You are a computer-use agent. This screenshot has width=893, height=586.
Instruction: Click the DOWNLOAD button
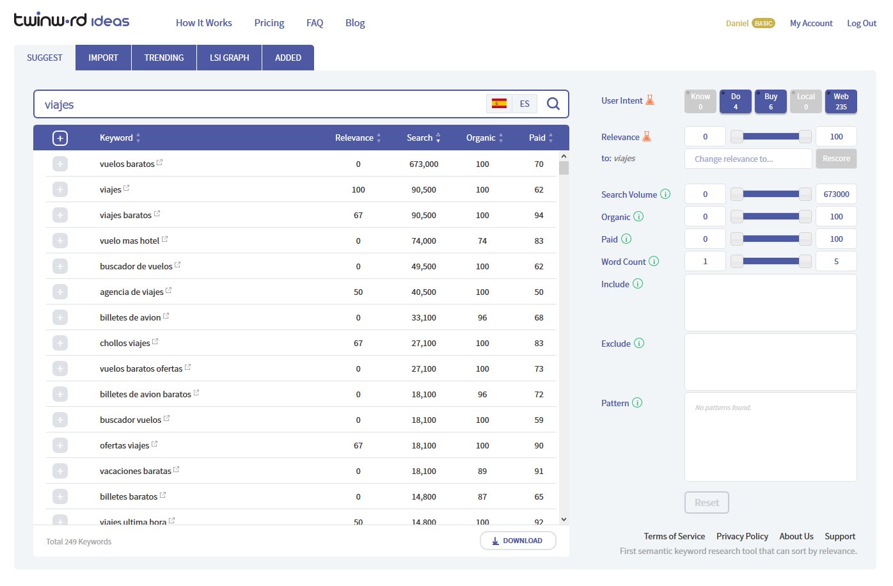pos(518,541)
